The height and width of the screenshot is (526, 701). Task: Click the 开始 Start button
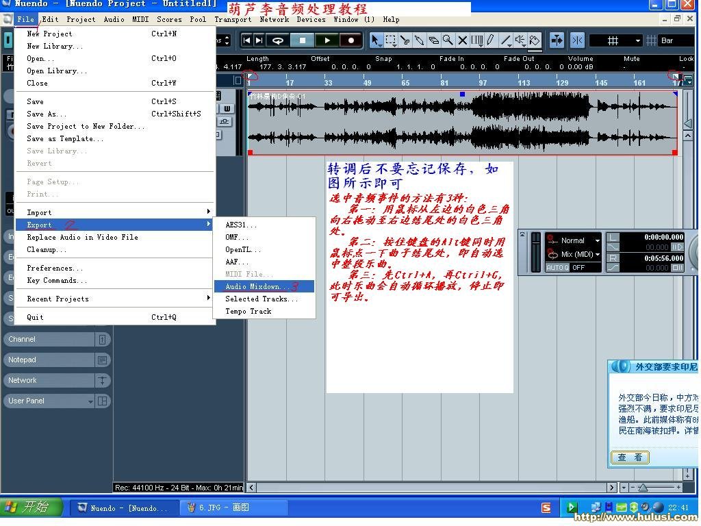(30, 507)
